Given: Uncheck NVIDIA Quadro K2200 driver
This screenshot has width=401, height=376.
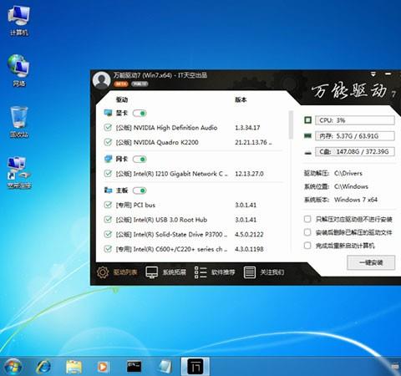Looking at the screenshot, I should coord(108,142).
